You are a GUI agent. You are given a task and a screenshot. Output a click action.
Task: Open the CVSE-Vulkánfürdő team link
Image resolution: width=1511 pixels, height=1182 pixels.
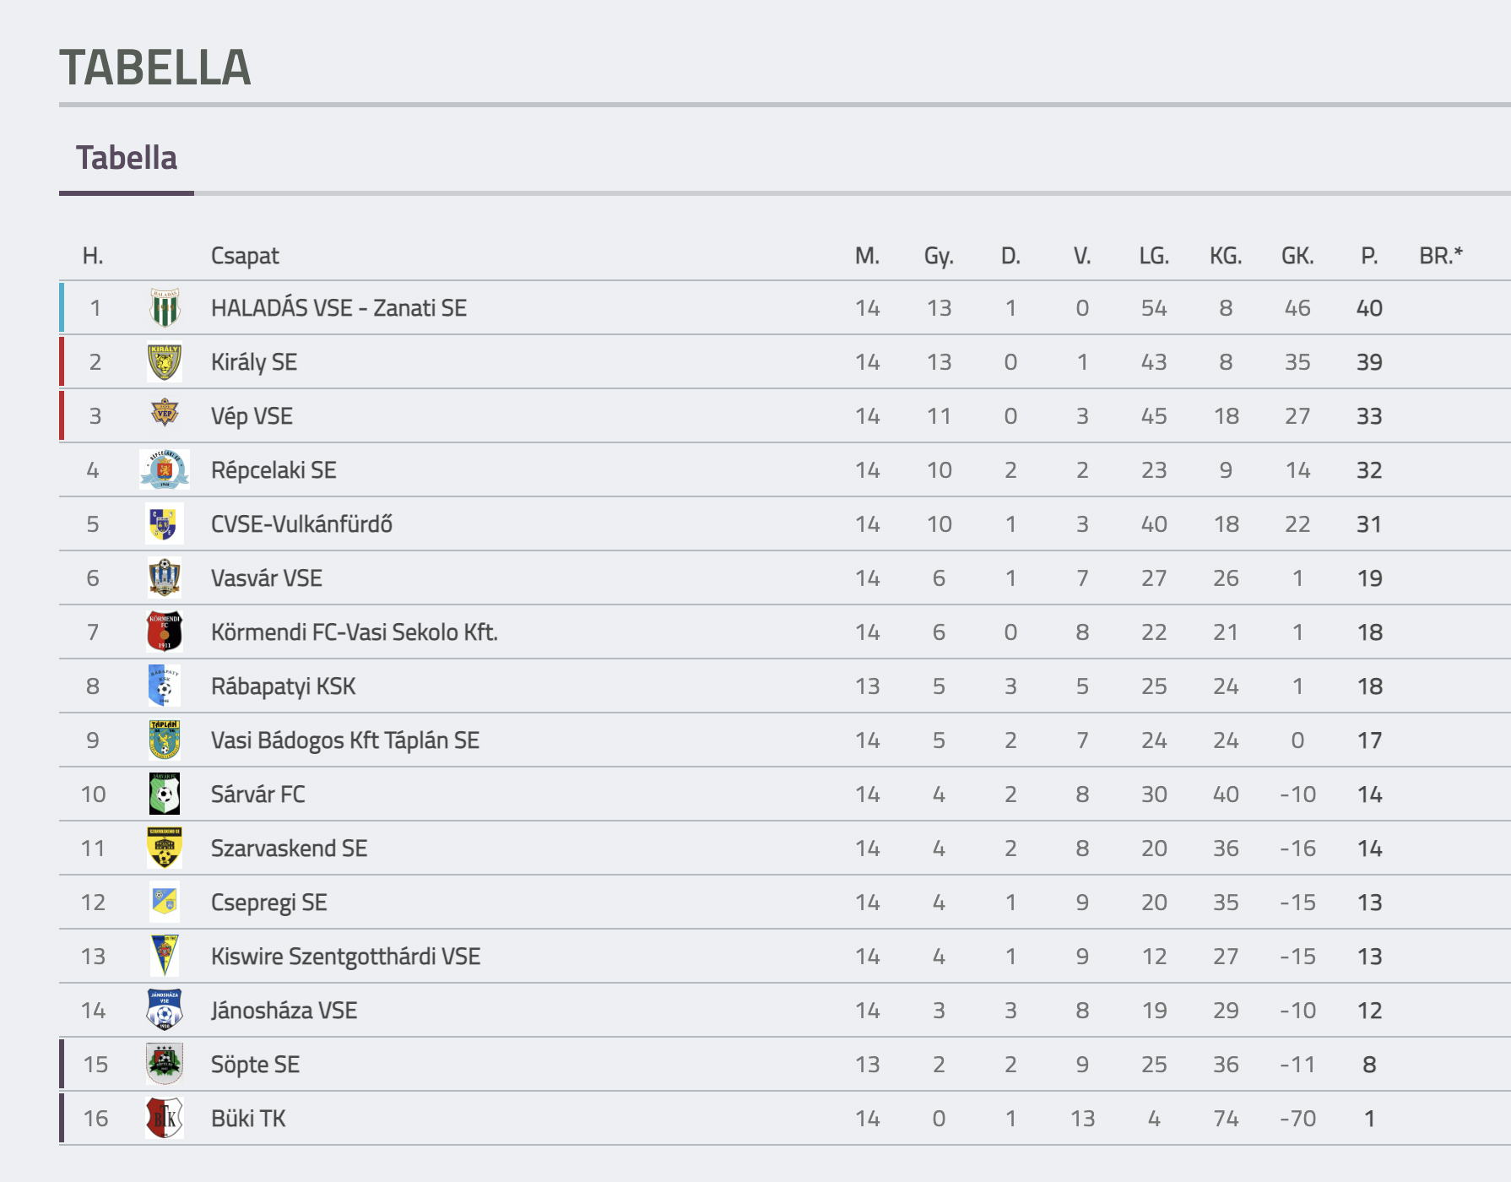[x=301, y=524]
